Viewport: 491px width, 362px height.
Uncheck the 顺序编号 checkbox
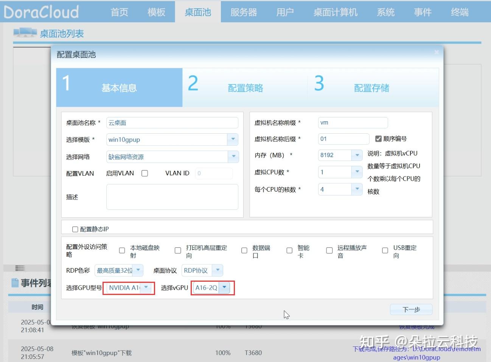click(x=379, y=139)
